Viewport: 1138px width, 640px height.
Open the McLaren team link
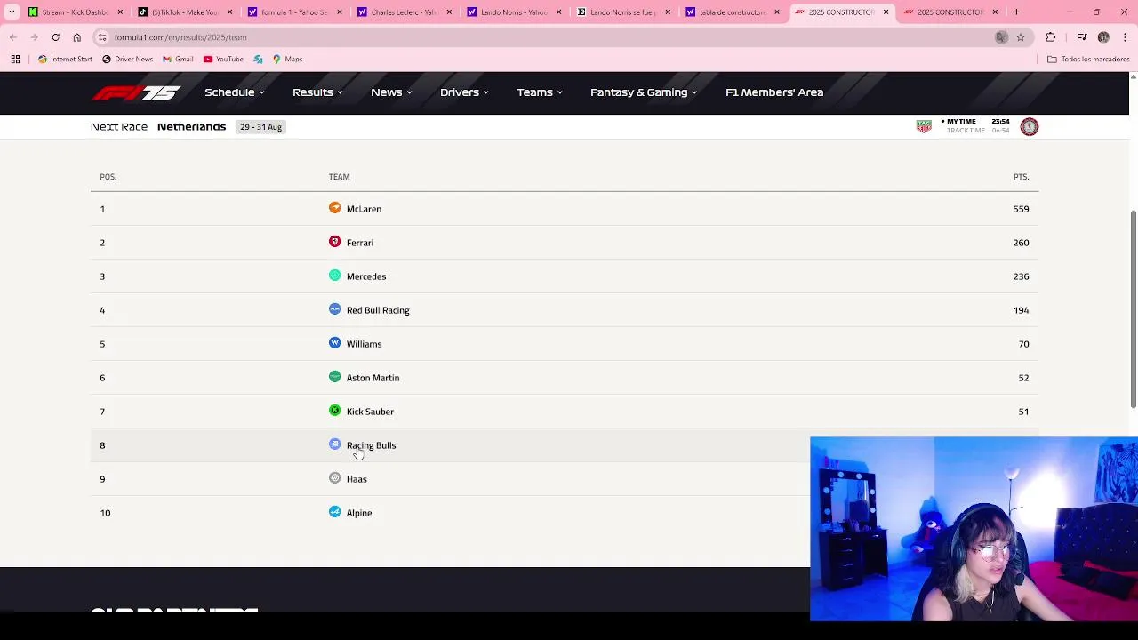pyautogui.click(x=364, y=209)
